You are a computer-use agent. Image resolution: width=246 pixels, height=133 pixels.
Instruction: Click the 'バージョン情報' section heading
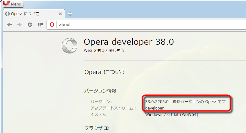tap(100, 91)
